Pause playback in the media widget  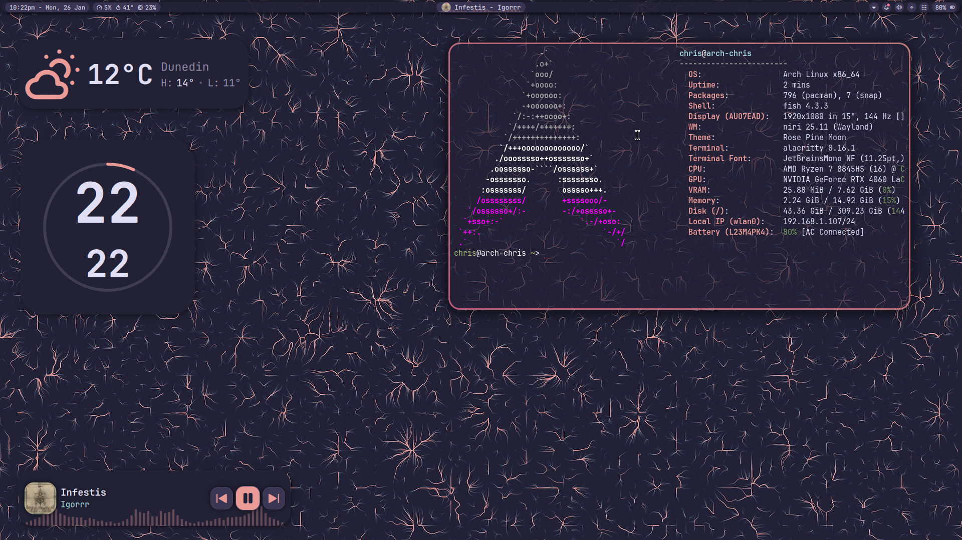tap(248, 498)
